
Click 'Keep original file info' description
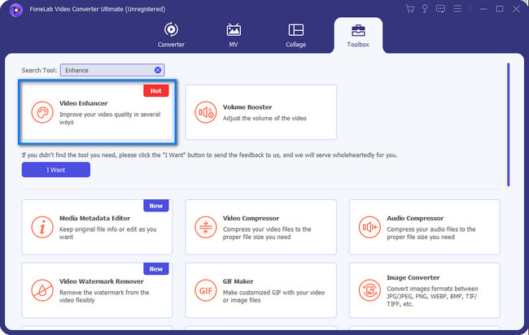coord(108,233)
